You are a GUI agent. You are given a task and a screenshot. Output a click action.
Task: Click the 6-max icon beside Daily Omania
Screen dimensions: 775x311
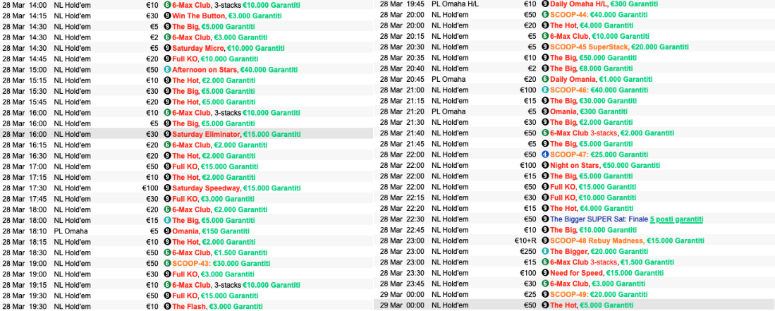[545, 79]
